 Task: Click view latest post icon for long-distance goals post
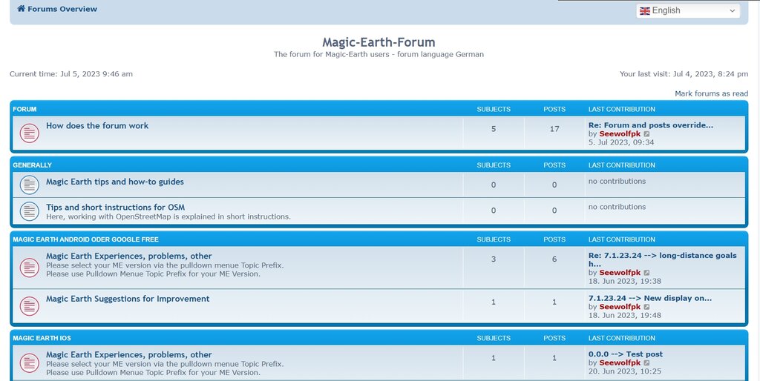pos(646,273)
